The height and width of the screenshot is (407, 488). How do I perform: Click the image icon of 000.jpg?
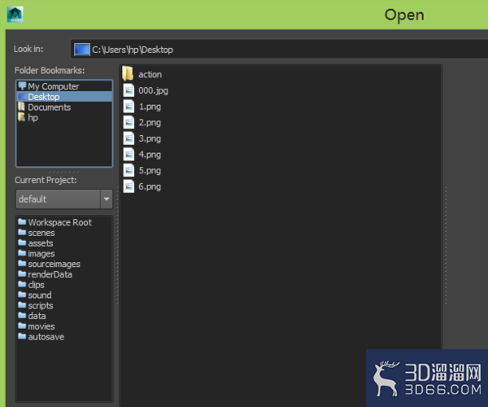(x=129, y=90)
